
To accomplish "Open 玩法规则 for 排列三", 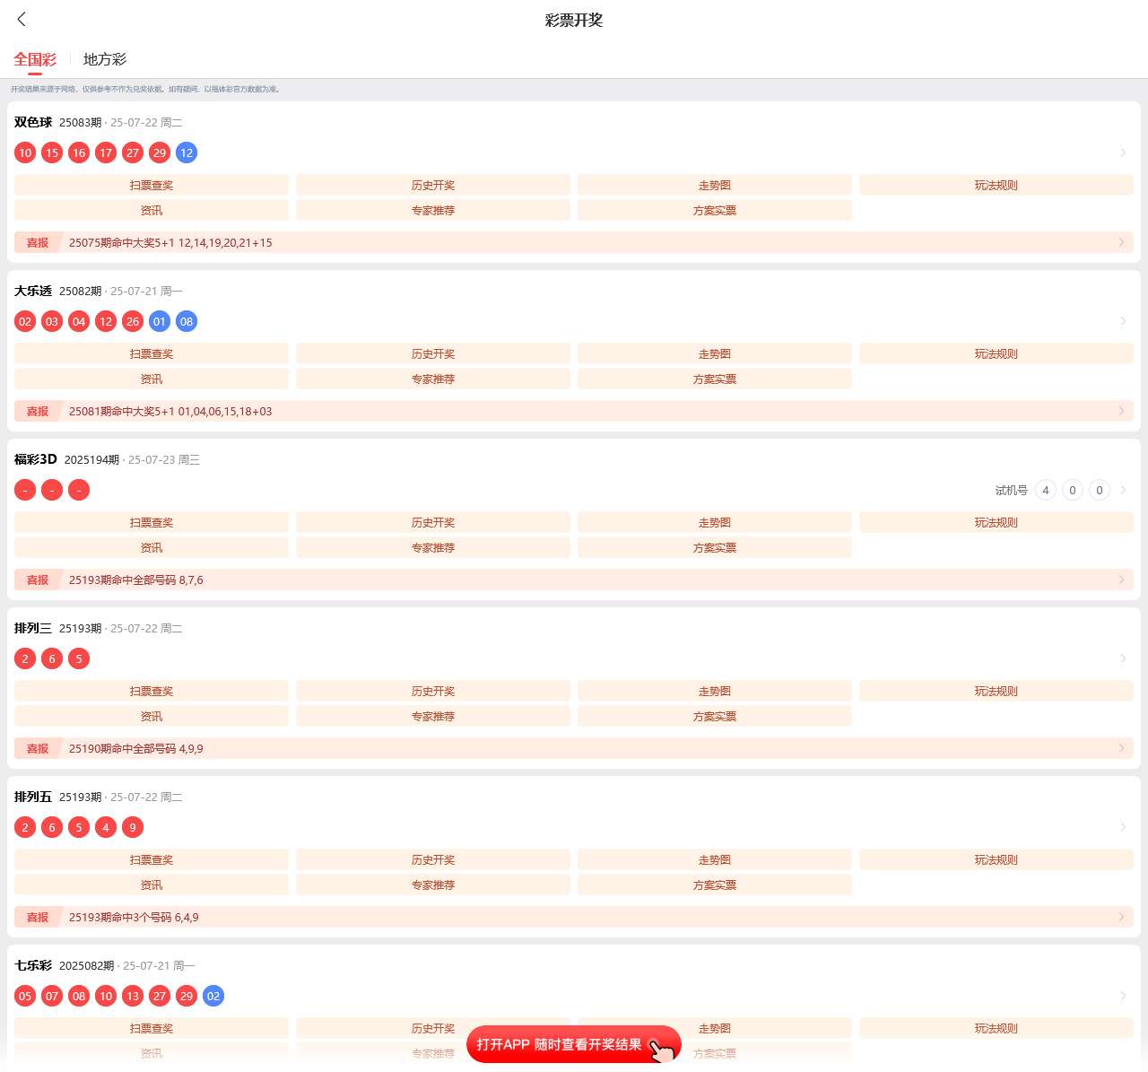I will 996,691.
